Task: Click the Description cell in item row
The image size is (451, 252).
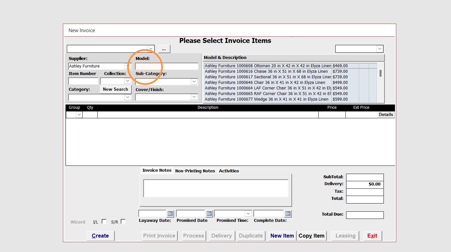Action: [x=208, y=115]
